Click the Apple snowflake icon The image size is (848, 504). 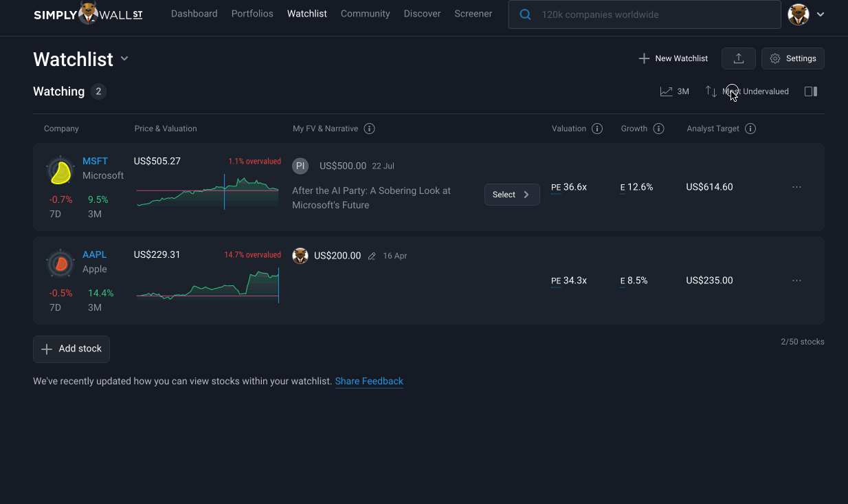click(60, 264)
